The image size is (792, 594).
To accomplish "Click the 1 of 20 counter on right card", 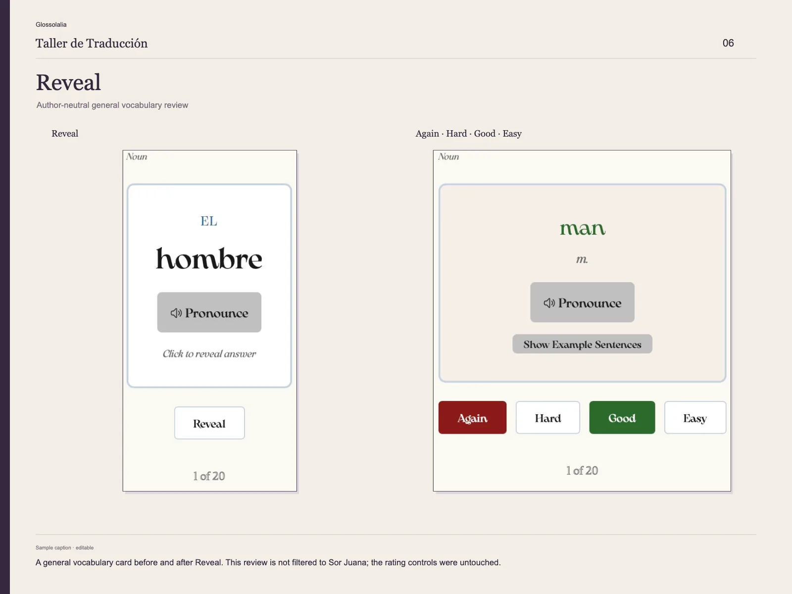I will (x=582, y=471).
